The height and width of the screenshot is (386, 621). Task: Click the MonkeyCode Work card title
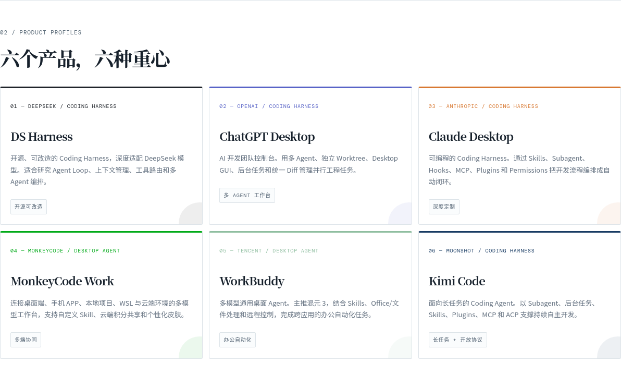(62, 281)
